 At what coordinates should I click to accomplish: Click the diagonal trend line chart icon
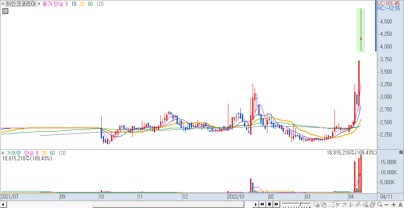pyautogui.click(x=358, y=205)
